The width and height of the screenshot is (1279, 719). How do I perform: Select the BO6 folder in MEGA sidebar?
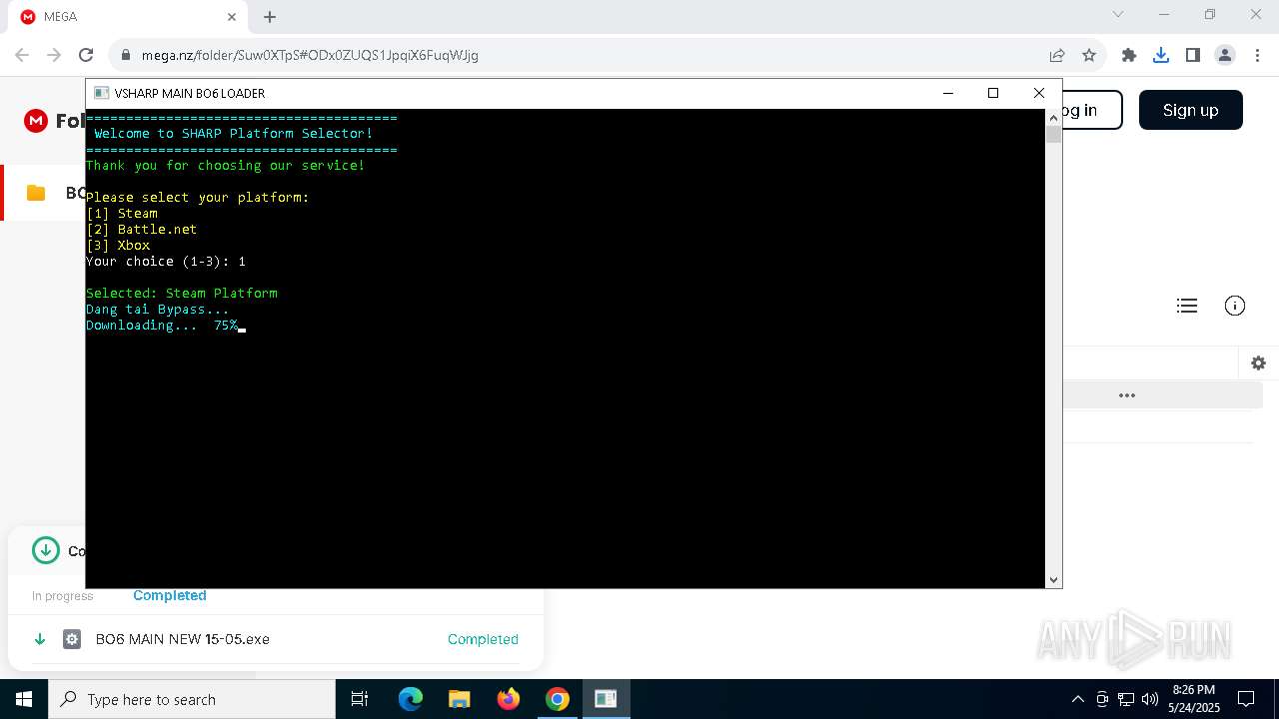point(44,193)
